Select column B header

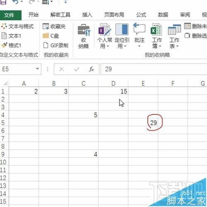(54, 84)
